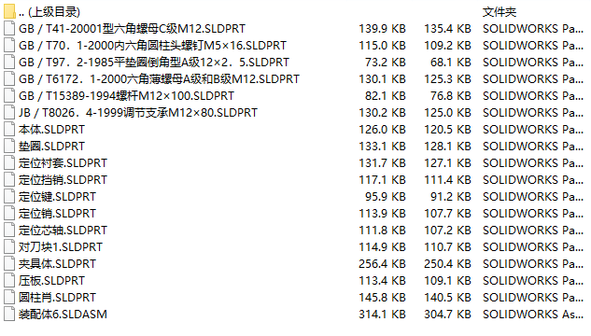This screenshot has height=336, width=591.
Task: Select the 对刀块1.SLDPRT file name
Action: [x=61, y=247]
